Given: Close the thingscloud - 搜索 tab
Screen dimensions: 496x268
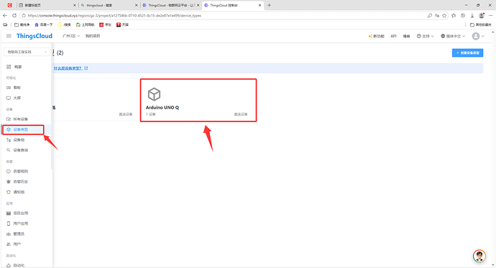Looking at the screenshot, I should pyautogui.click(x=136, y=5).
